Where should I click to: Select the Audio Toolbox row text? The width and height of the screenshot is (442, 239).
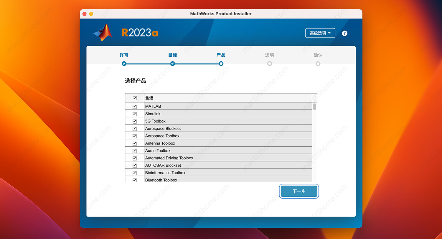pyautogui.click(x=158, y=151)
